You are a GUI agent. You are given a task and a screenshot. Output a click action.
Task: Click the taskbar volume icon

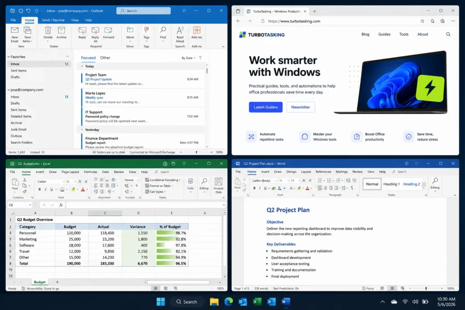pos(415,302)
